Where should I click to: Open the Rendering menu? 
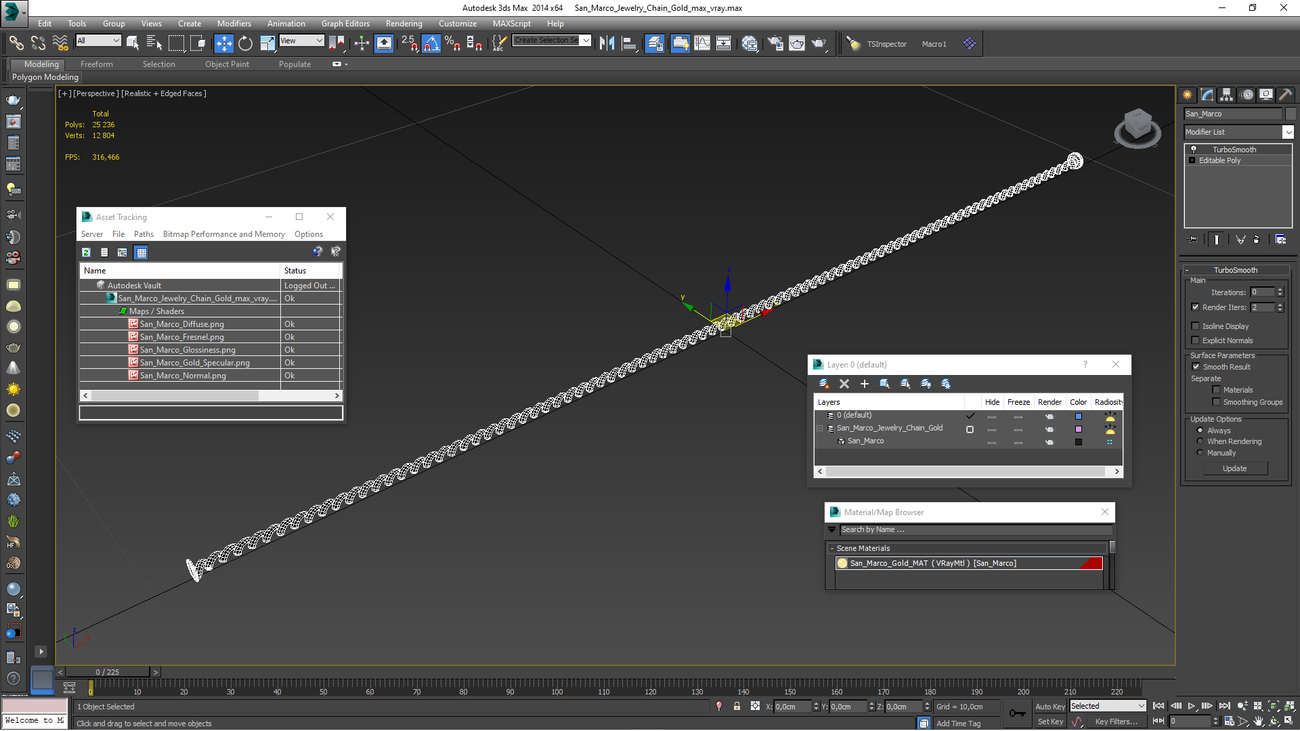pos(404,24)
